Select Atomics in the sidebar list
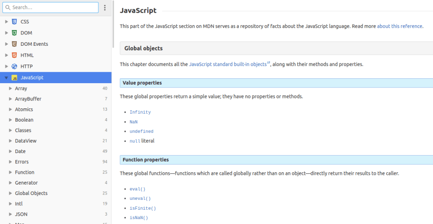This screenshot has height=224, width=433. coord(56,109)
